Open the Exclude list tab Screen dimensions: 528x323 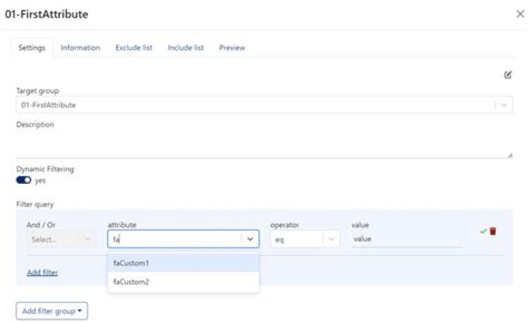click(133, 48)
